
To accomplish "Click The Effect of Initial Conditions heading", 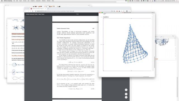I will point(18,56).
